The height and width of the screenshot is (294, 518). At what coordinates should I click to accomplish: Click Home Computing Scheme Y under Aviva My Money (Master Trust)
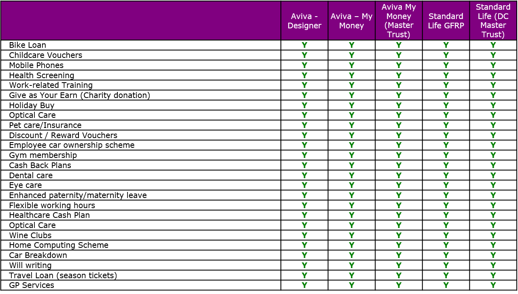point(399,245)
